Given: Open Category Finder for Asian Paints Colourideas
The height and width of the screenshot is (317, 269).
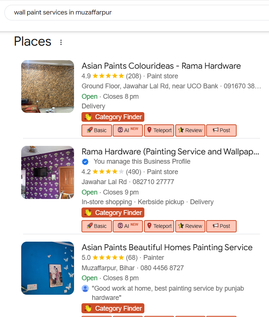Looking at the screenshot, I should (113, 117).
